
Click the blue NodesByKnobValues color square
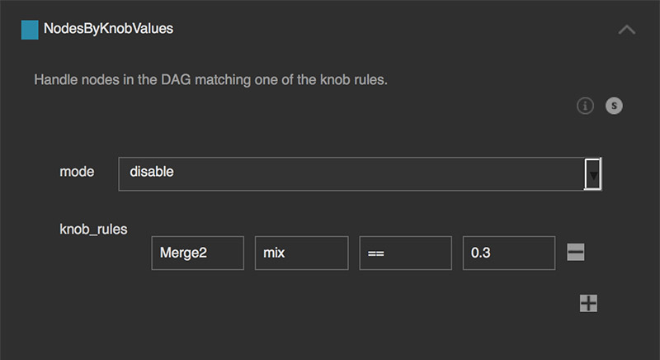click(x=30, y=30)
